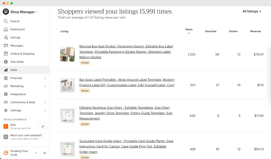Open the All listings filter dropdown
This screenshot has width=271, height=159.
click(251, 11)
